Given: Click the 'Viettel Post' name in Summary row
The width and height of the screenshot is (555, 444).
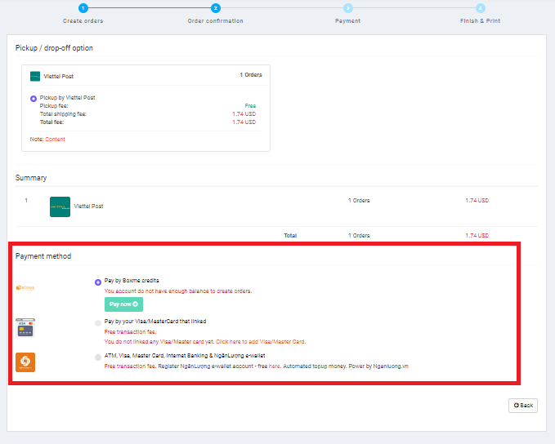Looking at the screenshot, I should click(x=88, y=206).
